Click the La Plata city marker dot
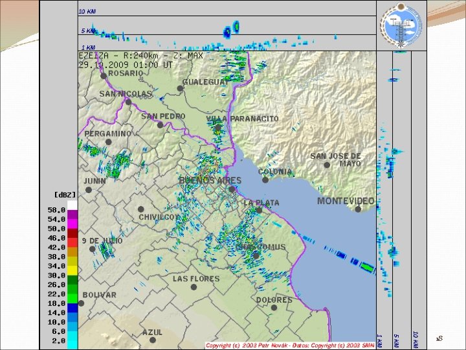The image size is (466, 350). point(259,211)
